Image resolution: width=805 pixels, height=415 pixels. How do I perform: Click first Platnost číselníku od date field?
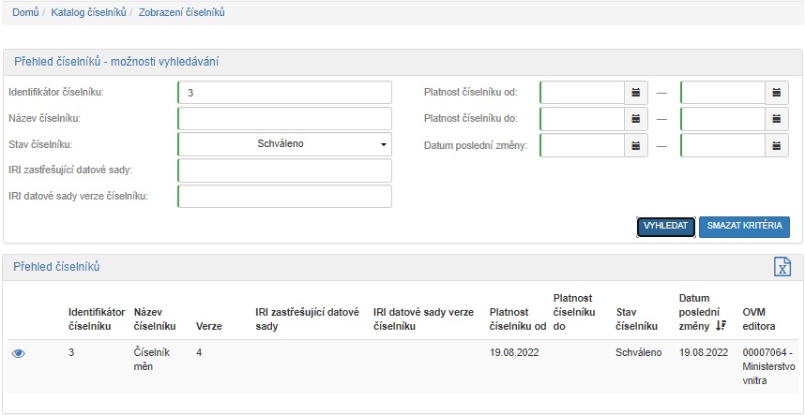tap(582, 93)
